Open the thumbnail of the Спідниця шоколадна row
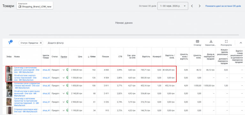 pyautogui.click(x=9, y=111)
